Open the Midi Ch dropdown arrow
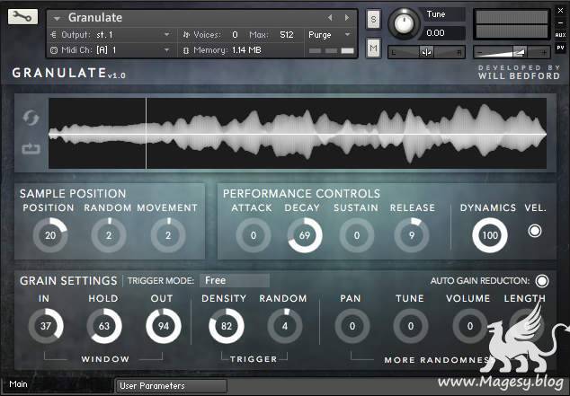The height and width of the screenshot is (396, 570). [x=167, y=50]
